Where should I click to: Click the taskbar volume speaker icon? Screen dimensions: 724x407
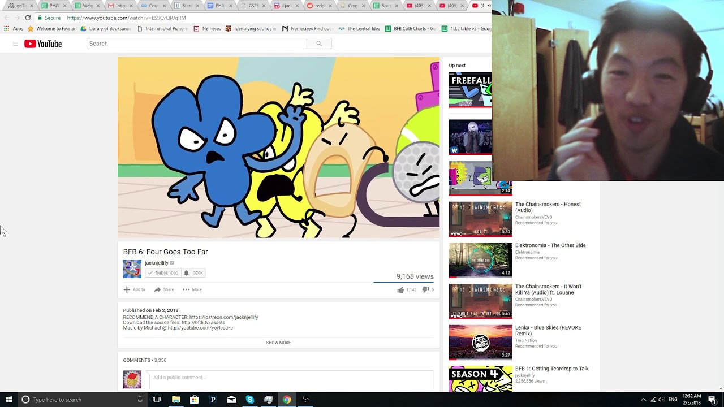[x=661, y=400]
